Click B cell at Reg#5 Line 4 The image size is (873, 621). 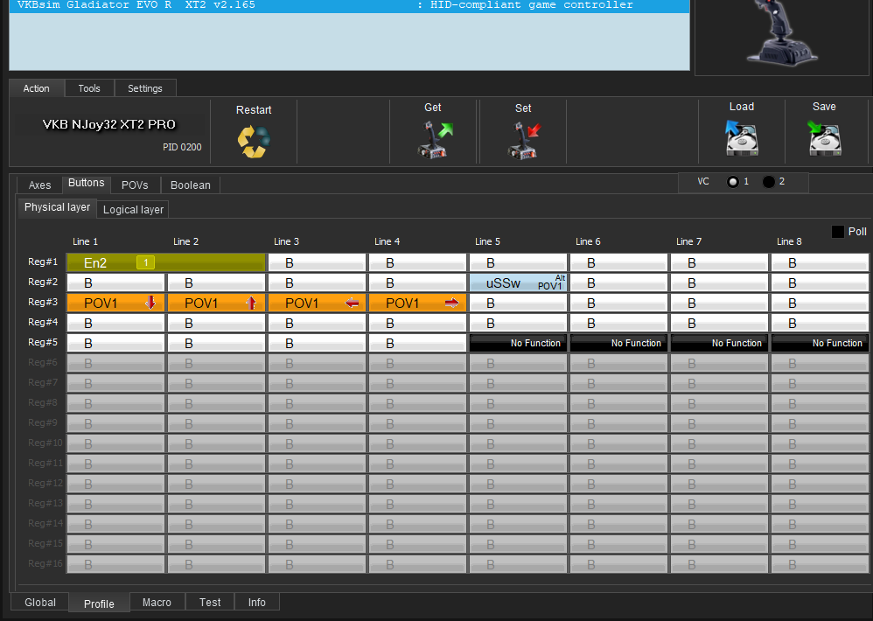tap(417, 343)
